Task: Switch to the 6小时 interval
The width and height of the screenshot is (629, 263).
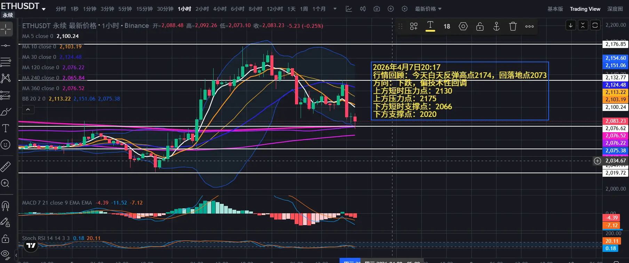Action: (238, 9)
